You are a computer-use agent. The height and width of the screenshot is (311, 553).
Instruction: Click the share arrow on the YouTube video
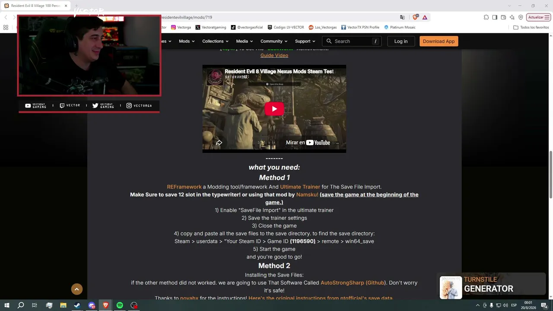(x=219, y=143)
